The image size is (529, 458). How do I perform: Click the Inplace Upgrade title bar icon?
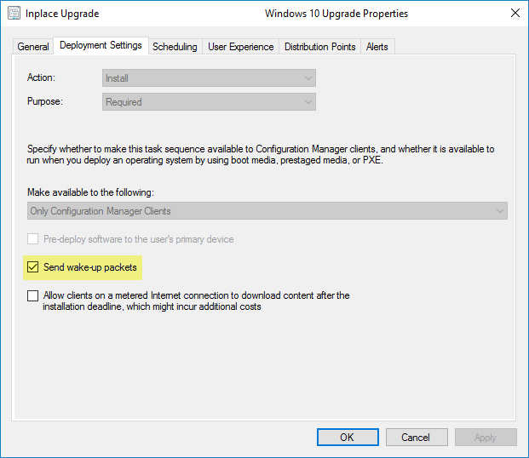[14, 14]
